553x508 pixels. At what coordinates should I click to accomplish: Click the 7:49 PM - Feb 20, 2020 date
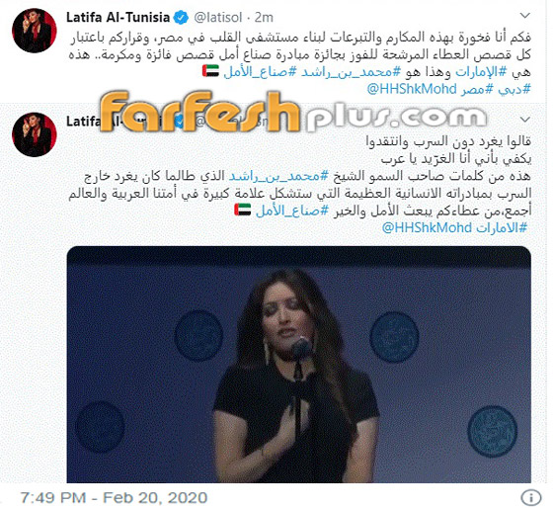(114, 498)
